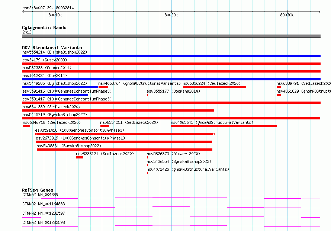Screen dimensions: 331x231
Task: Select the blue esv3591416 variant bar
Action: click(55, 95)
